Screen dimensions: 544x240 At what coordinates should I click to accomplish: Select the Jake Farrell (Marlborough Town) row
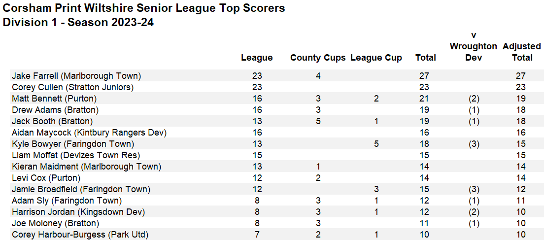tap(76, 76)
